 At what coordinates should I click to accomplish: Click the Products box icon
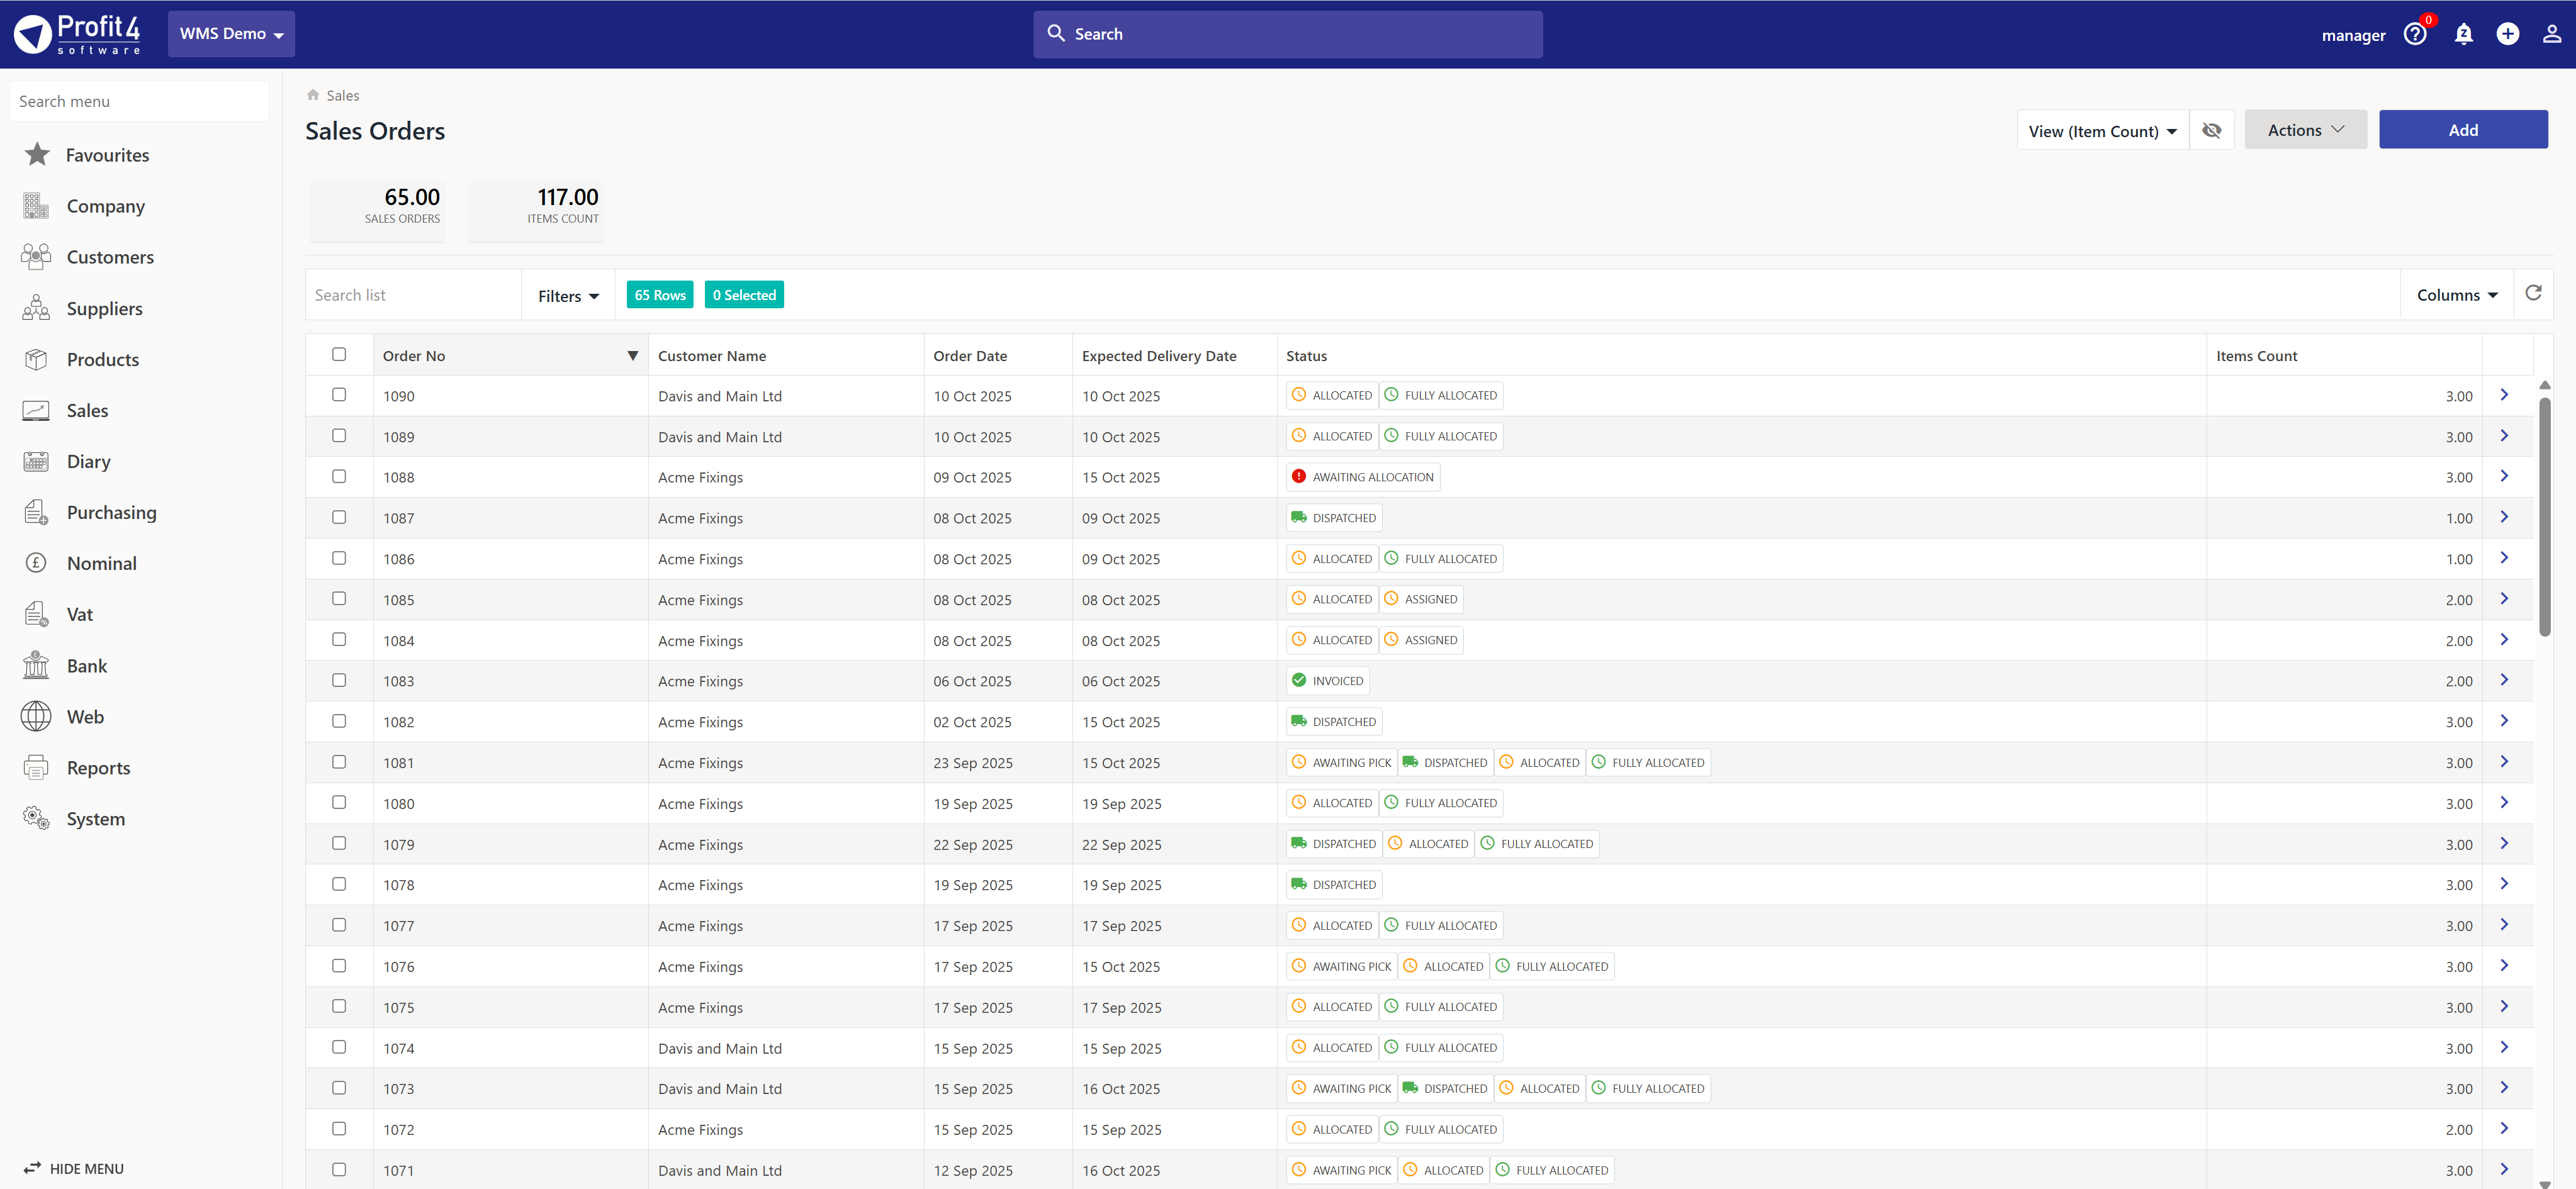click(x=36, y=359)
